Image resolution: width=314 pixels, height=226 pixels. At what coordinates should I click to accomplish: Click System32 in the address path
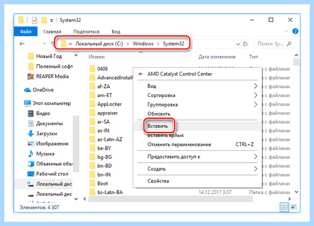point(173,44)
